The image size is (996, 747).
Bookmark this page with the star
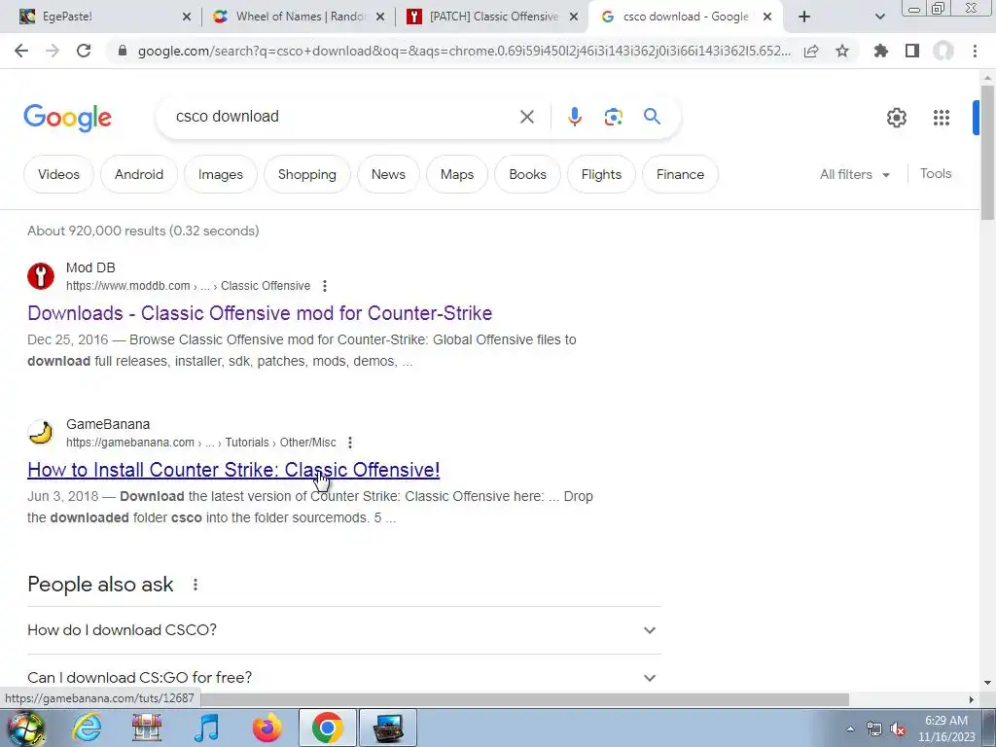[x=842, y=51]
